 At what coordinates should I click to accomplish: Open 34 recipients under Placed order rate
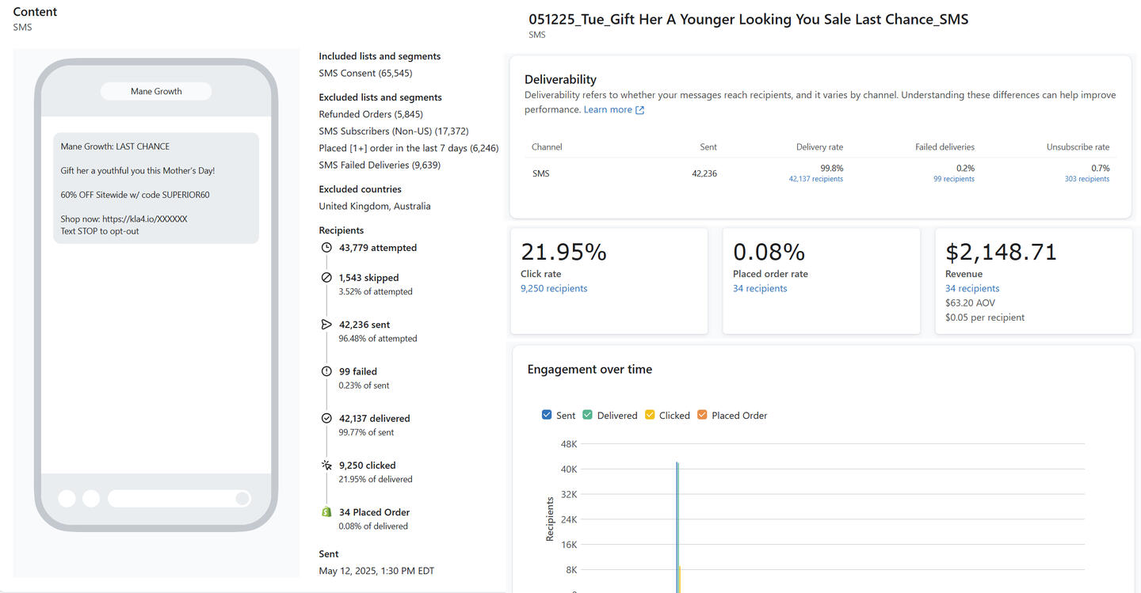pyautogui.click(x=760, y=289)
